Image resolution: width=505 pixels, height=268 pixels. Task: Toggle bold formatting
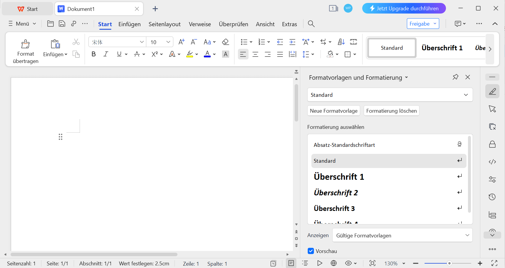93,54
